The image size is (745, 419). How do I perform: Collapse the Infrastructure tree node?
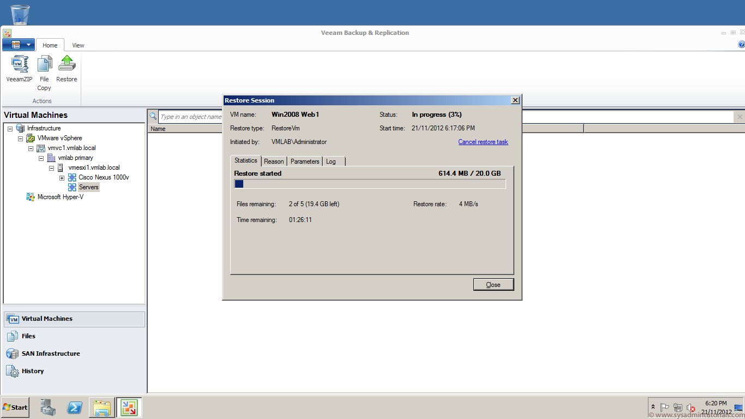[x=10, y=128]
